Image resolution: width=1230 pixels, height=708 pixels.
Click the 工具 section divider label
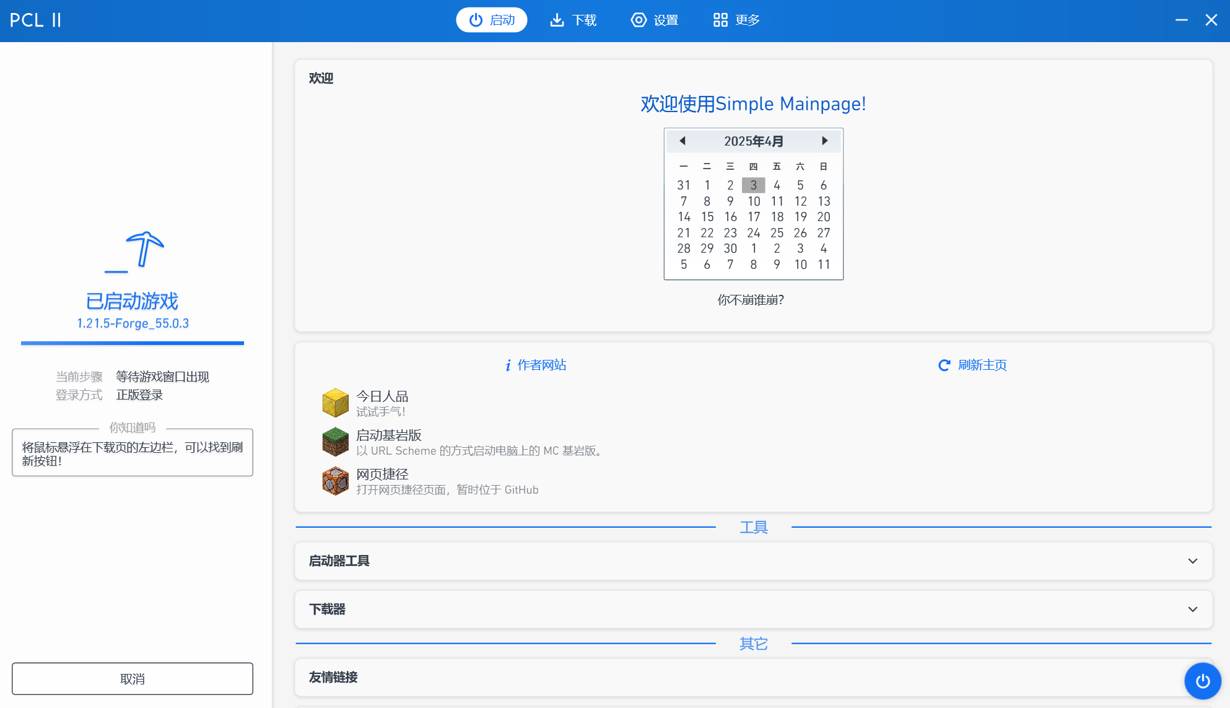coord(754,527)
